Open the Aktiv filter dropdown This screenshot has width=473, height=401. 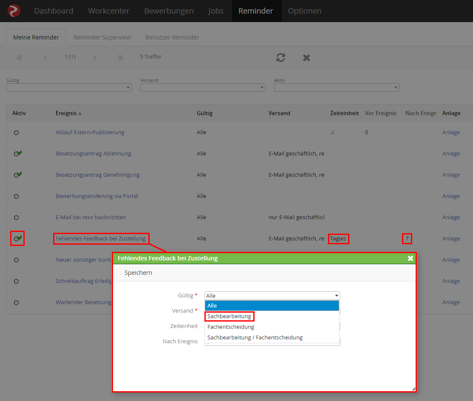[337, 88]
